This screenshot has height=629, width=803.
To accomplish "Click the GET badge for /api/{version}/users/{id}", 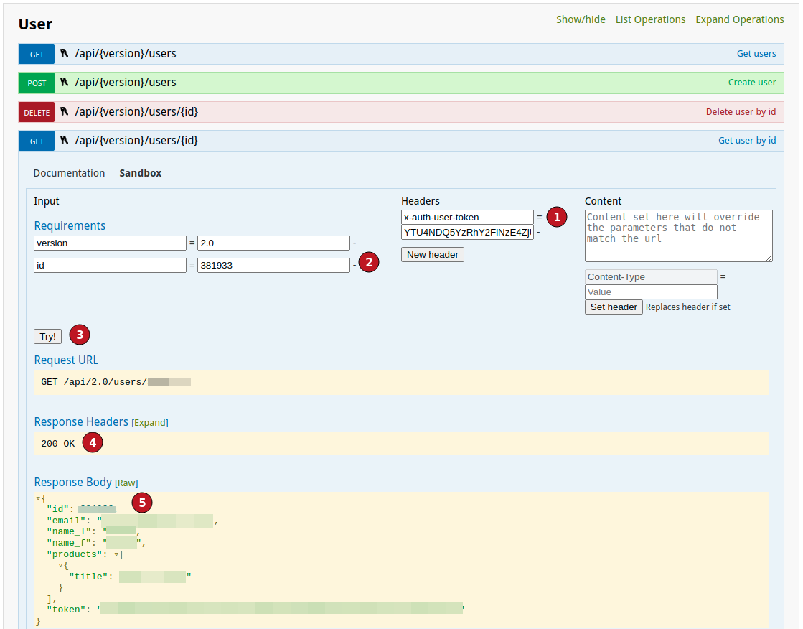I will pyautogui.click(x=37, y=141).
